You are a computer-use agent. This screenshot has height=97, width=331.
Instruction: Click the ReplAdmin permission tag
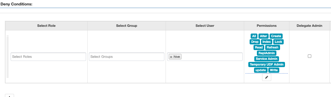click(267, 53)
